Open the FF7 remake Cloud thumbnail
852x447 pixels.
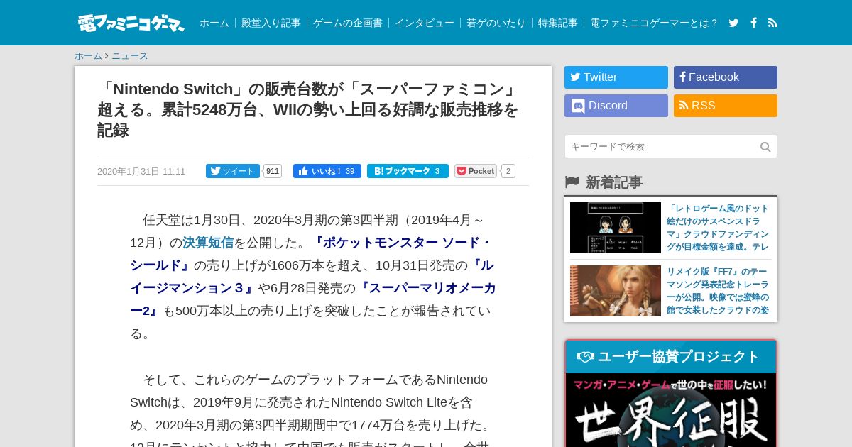[x=616, y=291]
